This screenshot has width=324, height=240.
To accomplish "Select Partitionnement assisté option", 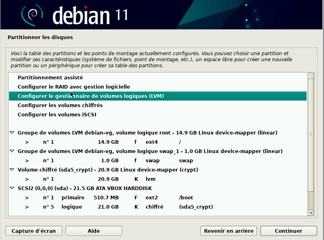I will (50, 77).
